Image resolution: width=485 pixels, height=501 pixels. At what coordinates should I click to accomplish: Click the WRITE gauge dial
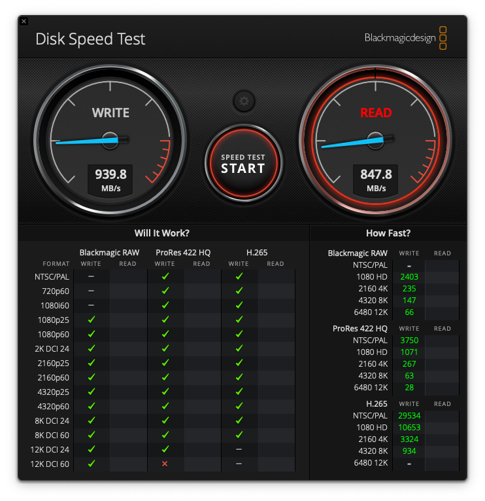click(x=110, y=140)
